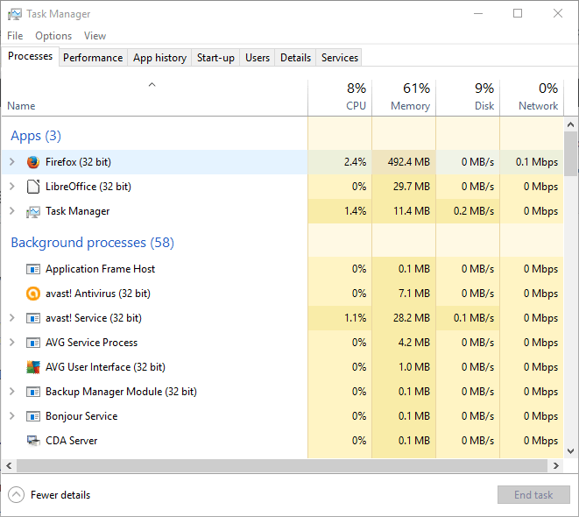Click the LibreOffice document icon

(33, 187)
